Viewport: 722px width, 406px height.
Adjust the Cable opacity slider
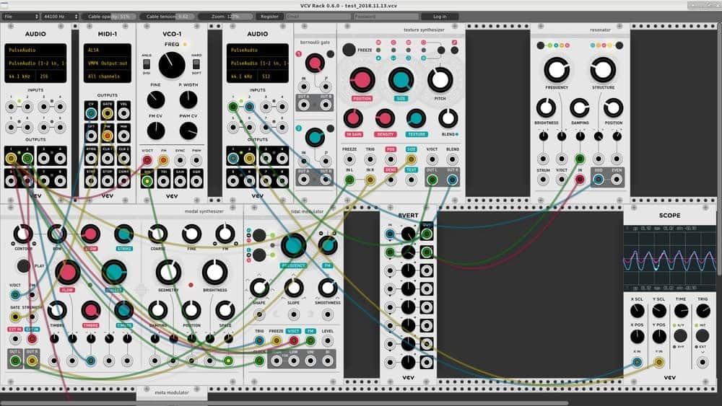[x=109, y=17]
